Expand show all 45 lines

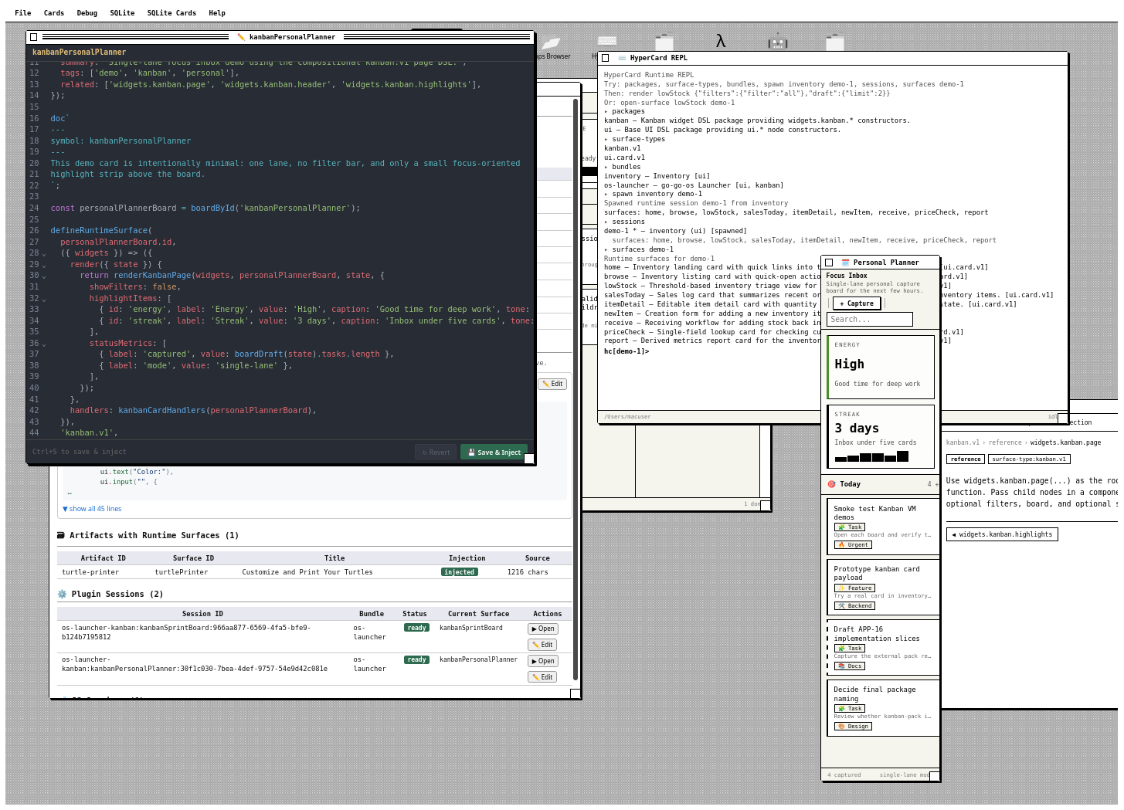click(92, 509)
